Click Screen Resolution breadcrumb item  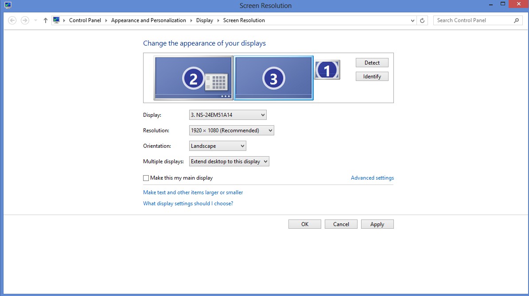244,20
